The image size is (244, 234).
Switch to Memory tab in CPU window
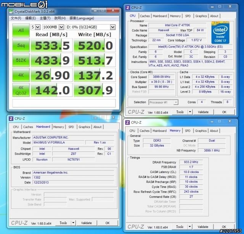[x=175, y=16]
